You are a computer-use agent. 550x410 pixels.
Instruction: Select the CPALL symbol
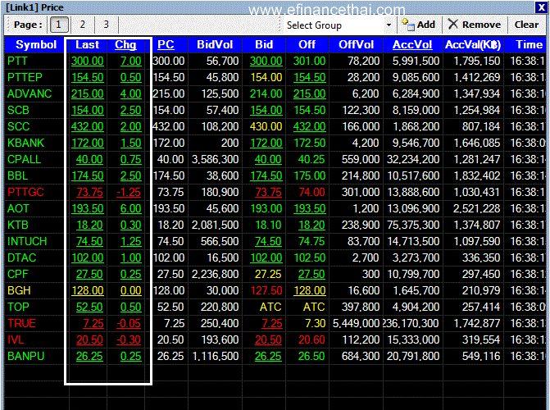(x=25, y=159)
